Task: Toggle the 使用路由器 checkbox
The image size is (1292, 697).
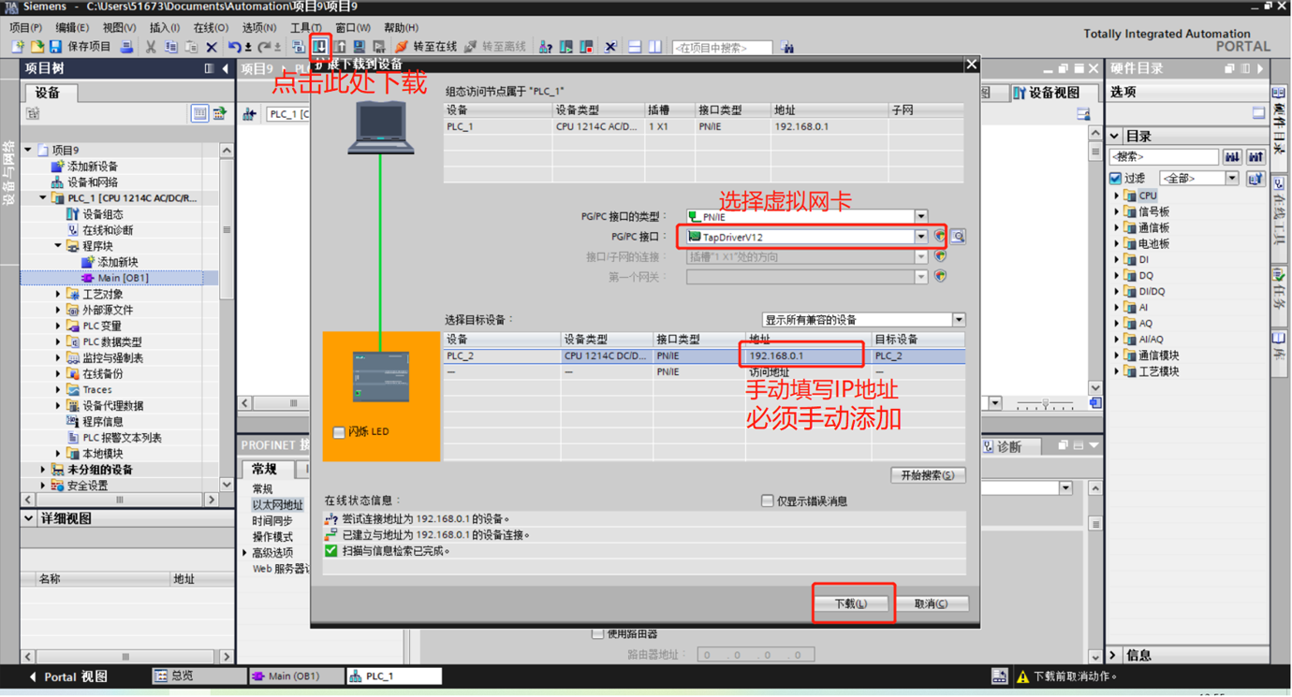Action: [x=597, y=633]
